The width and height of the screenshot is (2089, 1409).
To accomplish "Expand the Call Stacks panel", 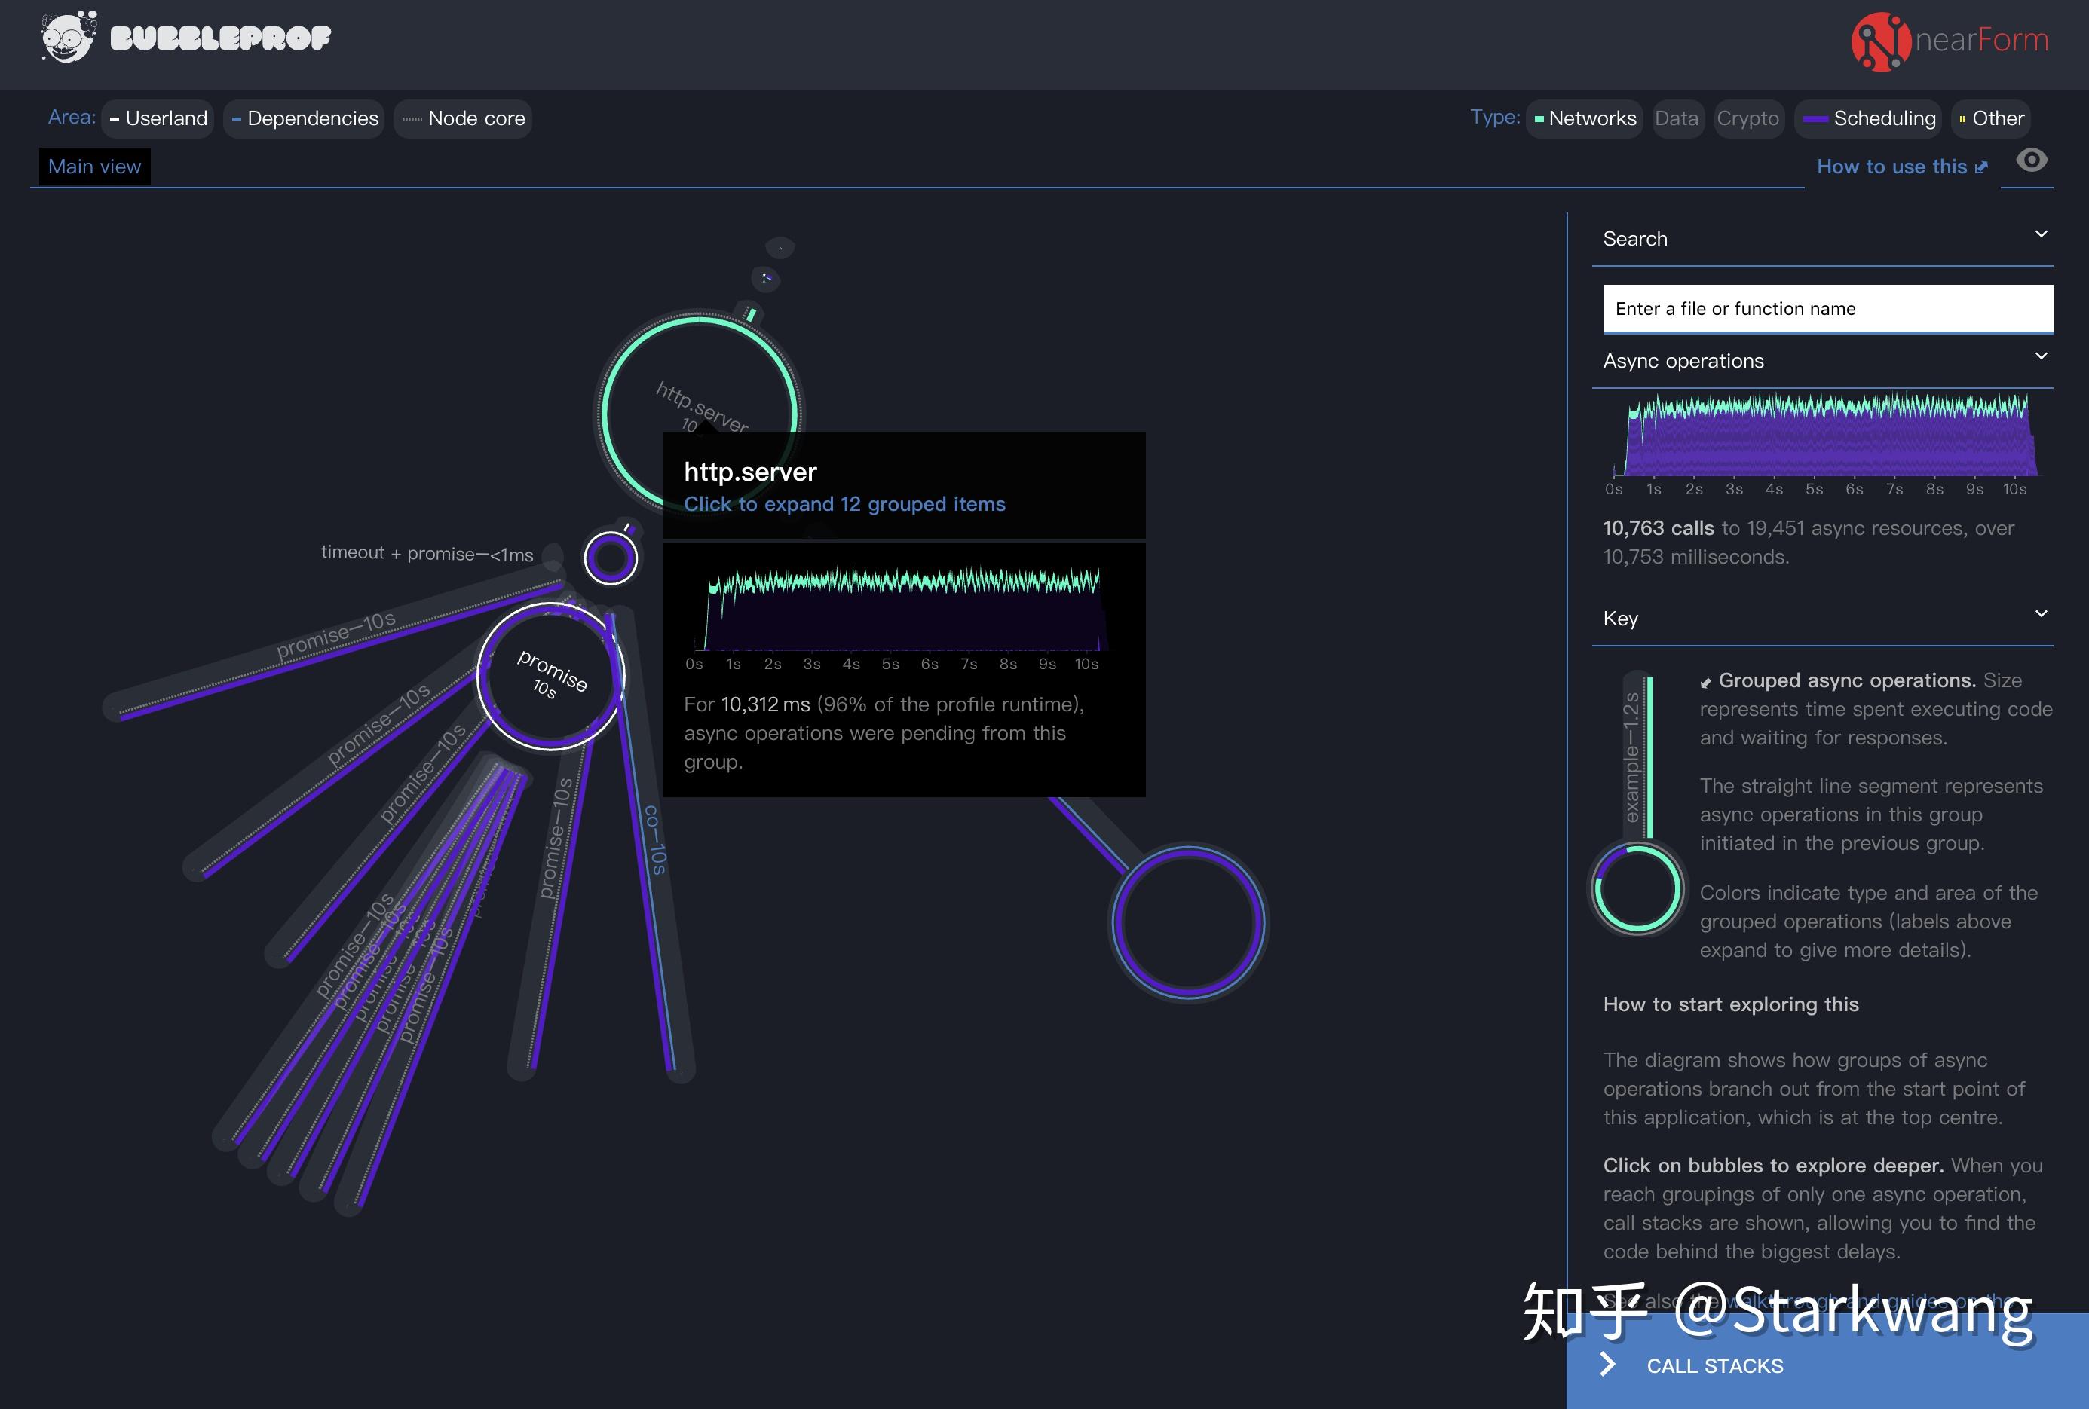I will click(1714, 1365).
